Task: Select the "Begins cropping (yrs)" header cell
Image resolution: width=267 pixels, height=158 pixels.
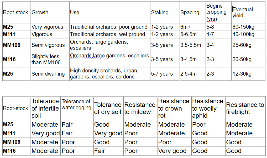Action: (x=216, y=12)
